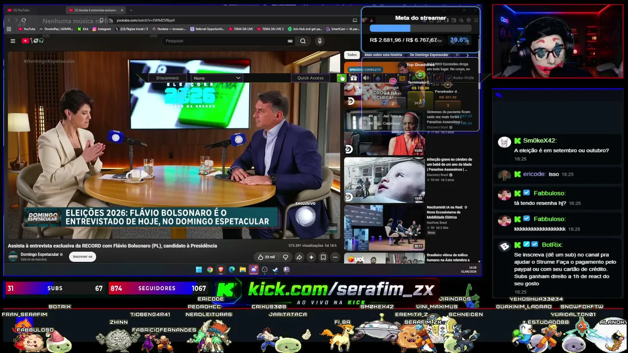Click the ericode chat username
The width and height of the screenshot is (628, 353).
pyautogui.click(x=534, y=174)
